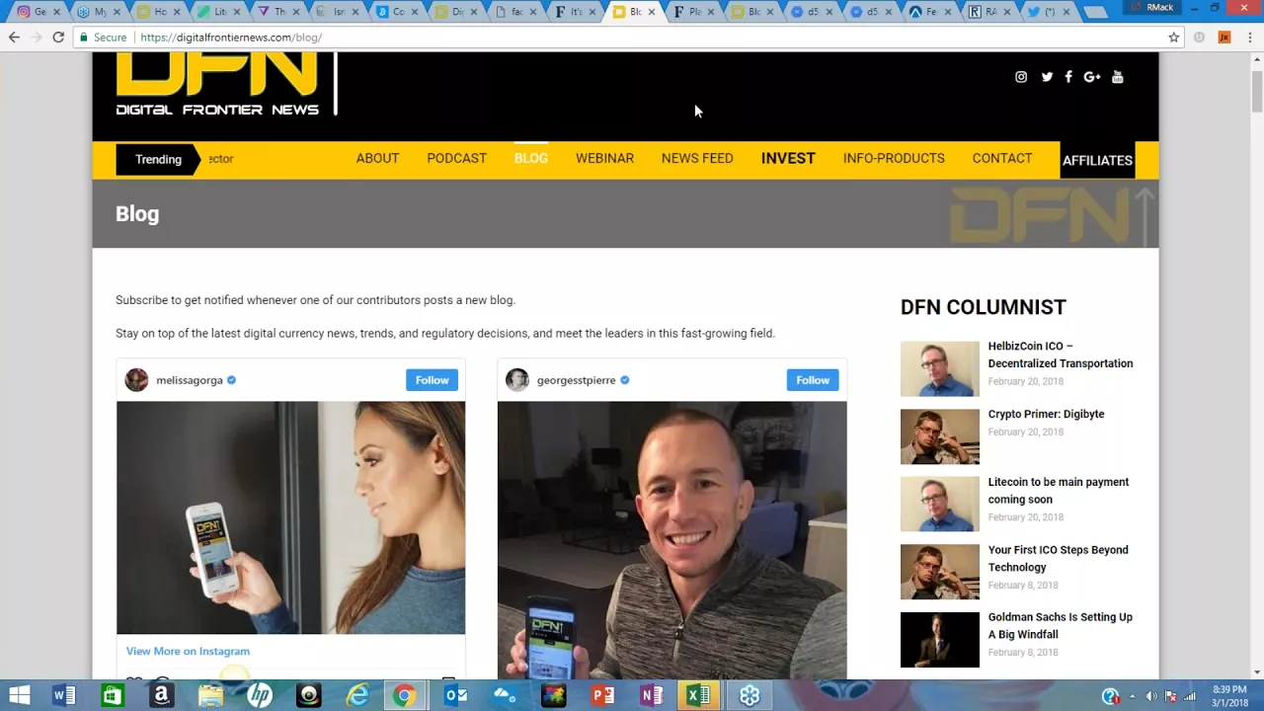Open DFN Facebook social icon

pos(1068,77)
